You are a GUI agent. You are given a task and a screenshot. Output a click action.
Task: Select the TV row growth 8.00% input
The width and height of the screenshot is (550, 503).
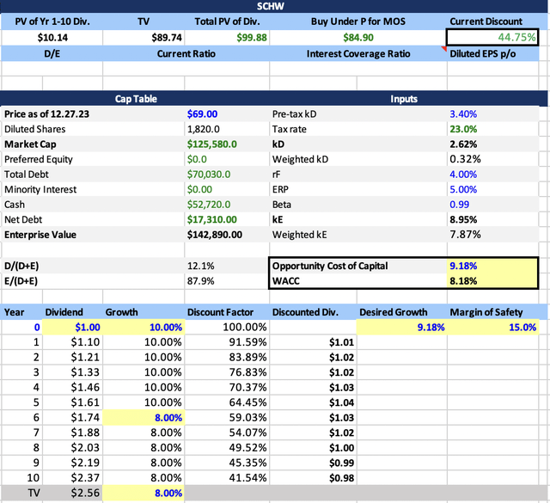pyautogui.click(x=144, y=494)
